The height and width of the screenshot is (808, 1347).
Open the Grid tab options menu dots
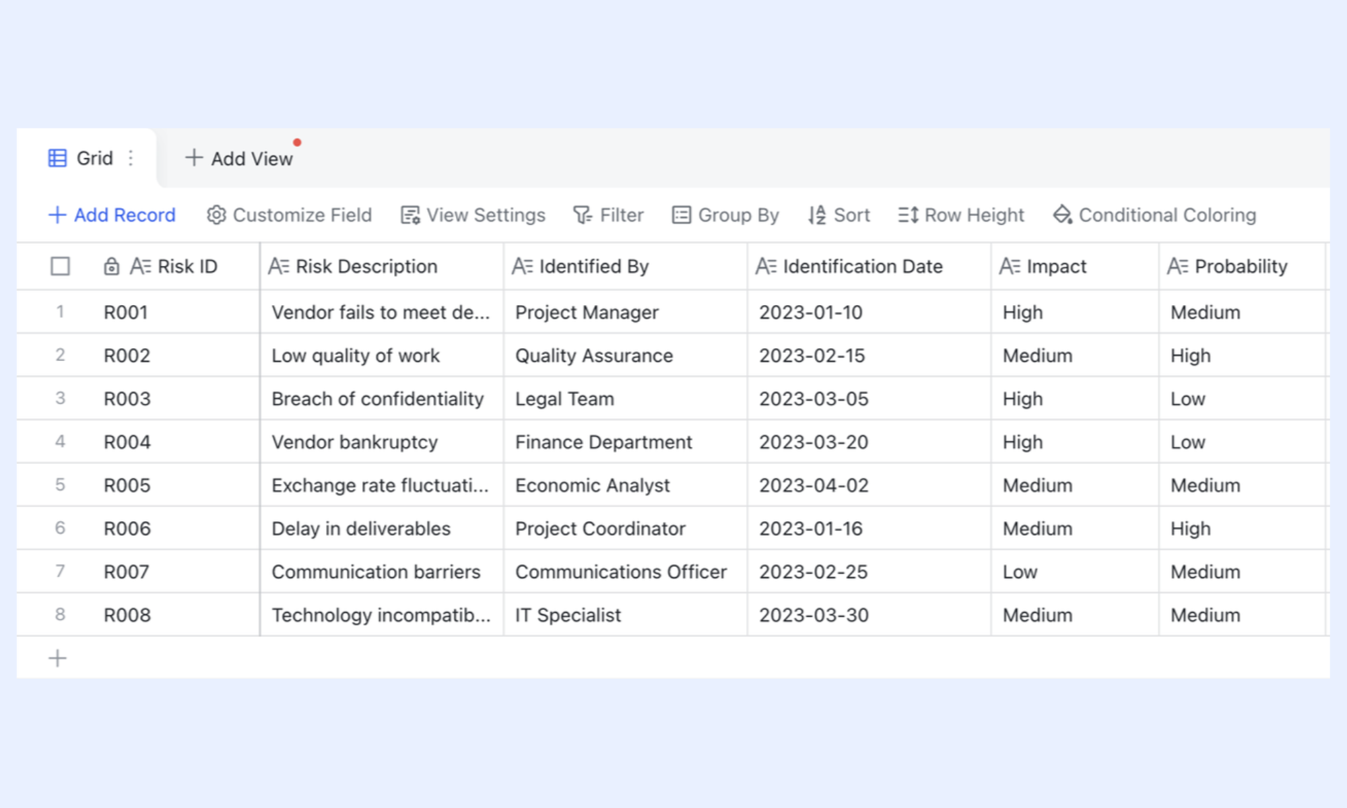coord(131,158)
